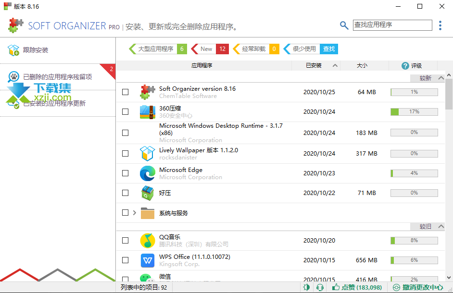Click the red 2 notification badge
The width and height of the screenshot is (453, 293).
point(111,69)
